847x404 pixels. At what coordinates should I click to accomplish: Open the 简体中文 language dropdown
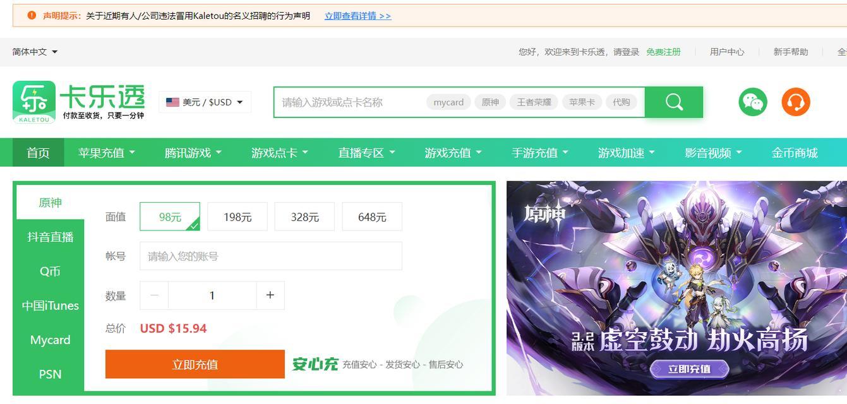pos(35,52)
